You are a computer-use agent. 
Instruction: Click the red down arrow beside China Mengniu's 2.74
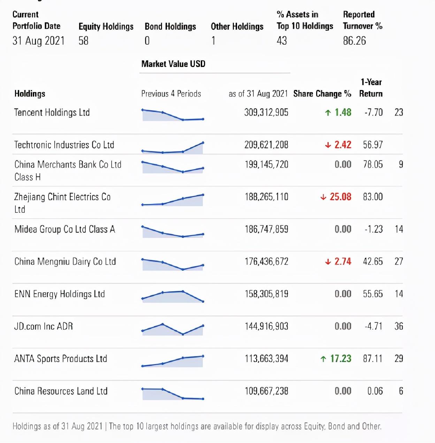[328, 262]
